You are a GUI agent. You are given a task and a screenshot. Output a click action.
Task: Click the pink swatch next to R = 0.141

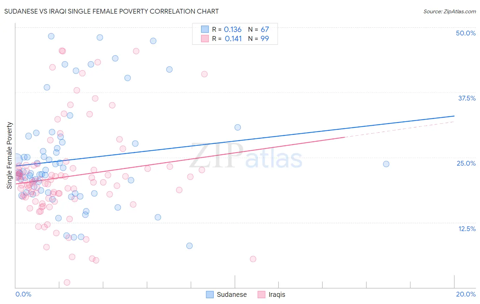tap(205, 39)
